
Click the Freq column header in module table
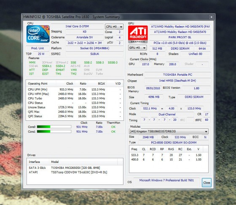coord(134,149)
